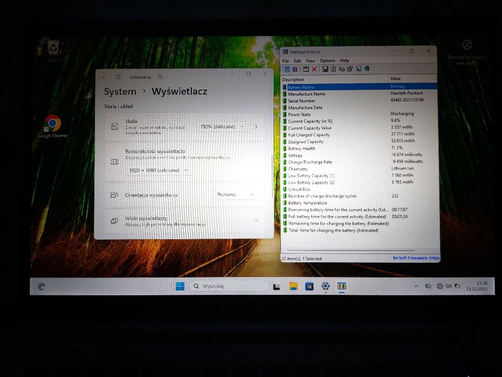502x377 pixels.
Task: Click the Recycle Bin (Kosz) desktop icon
Action: point(53,51)
